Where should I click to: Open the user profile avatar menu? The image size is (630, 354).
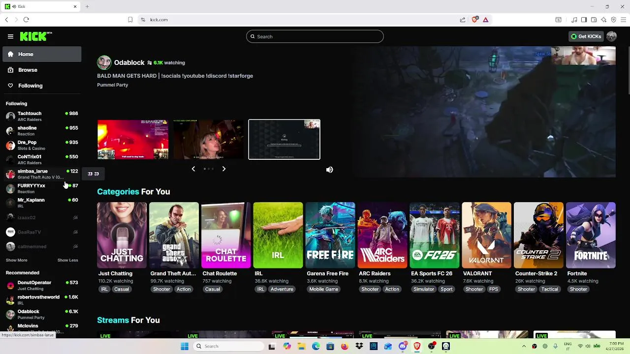tap(612, 36)
